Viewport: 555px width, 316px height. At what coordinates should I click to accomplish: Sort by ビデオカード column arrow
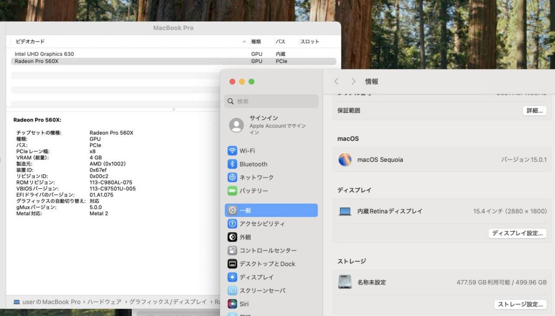pyautogui.click(x=244, y=42)
